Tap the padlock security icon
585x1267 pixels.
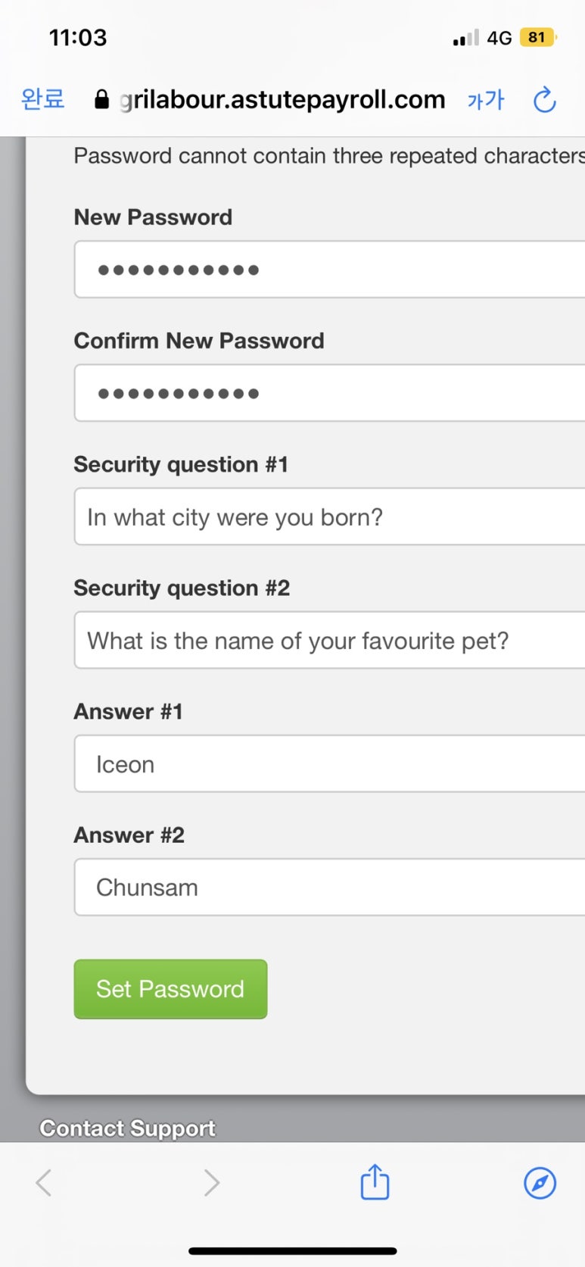pyautogui.click(x=101, y=100)
